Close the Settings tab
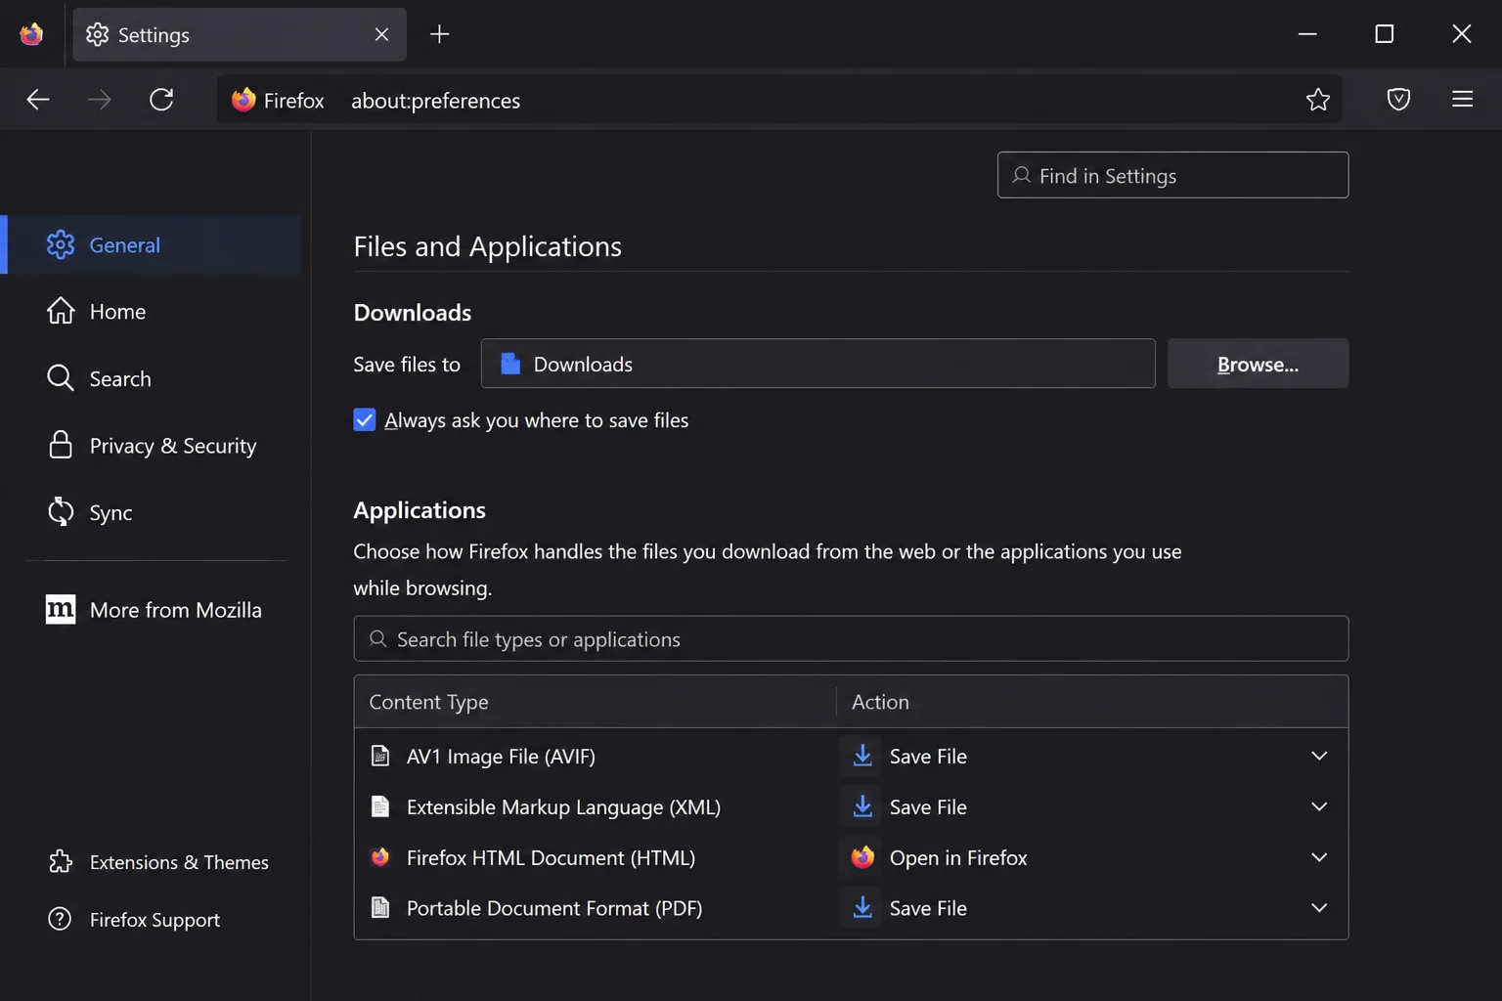The height and width of the screenshot is (1001, 1502). 381,34
